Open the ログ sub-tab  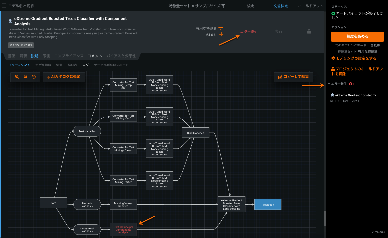86,65
